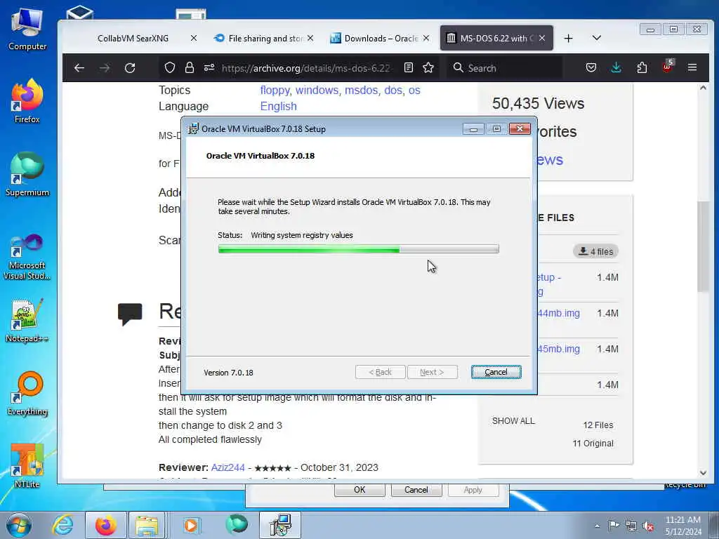The width and height of the screenshot is (719, 539).
Task: Open NTLite desktop shortcut
Action: tap(27, 466)
